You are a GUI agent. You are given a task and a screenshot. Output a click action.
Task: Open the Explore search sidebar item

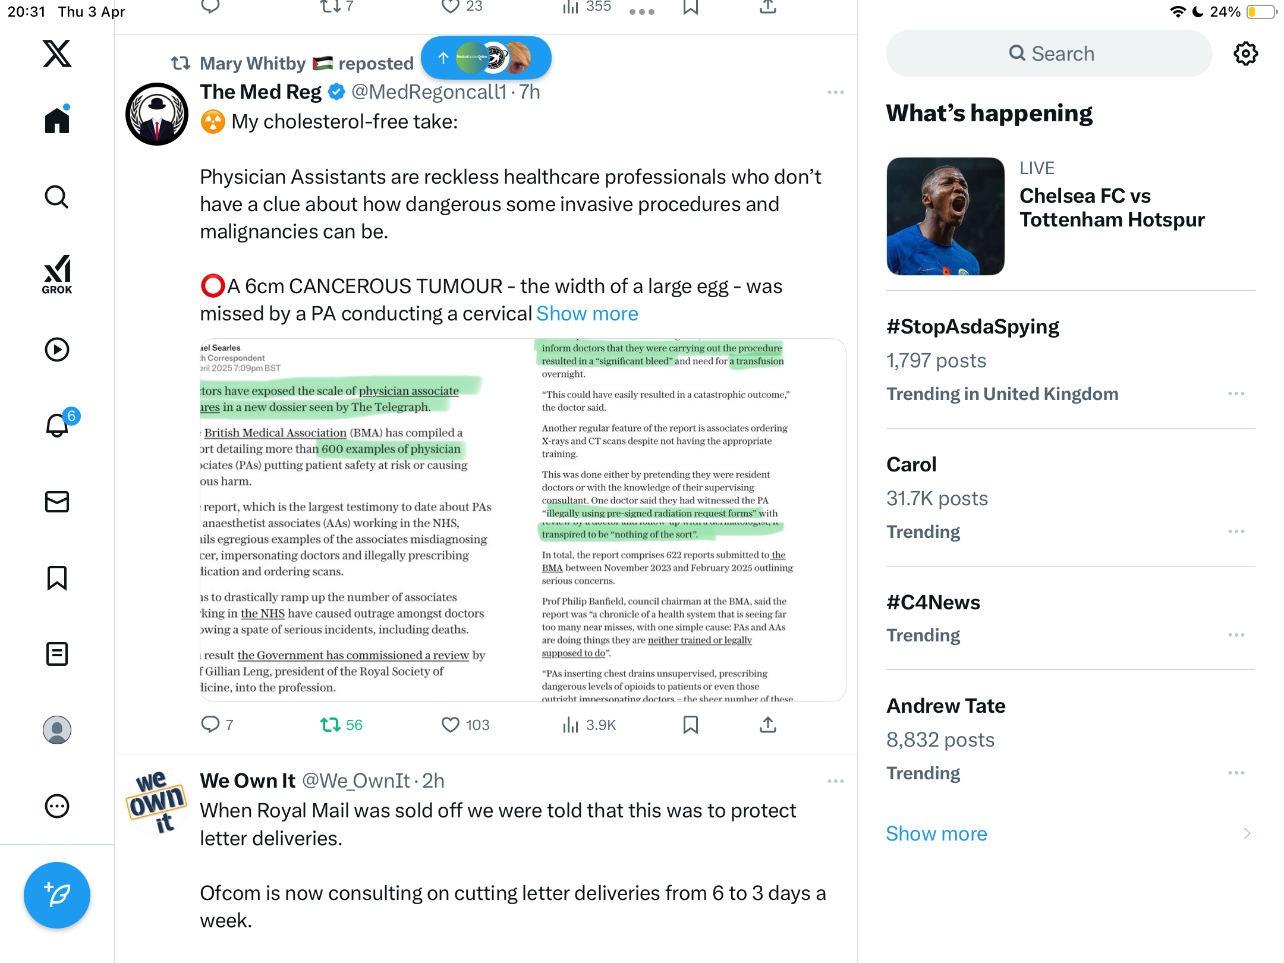(57, 197)
